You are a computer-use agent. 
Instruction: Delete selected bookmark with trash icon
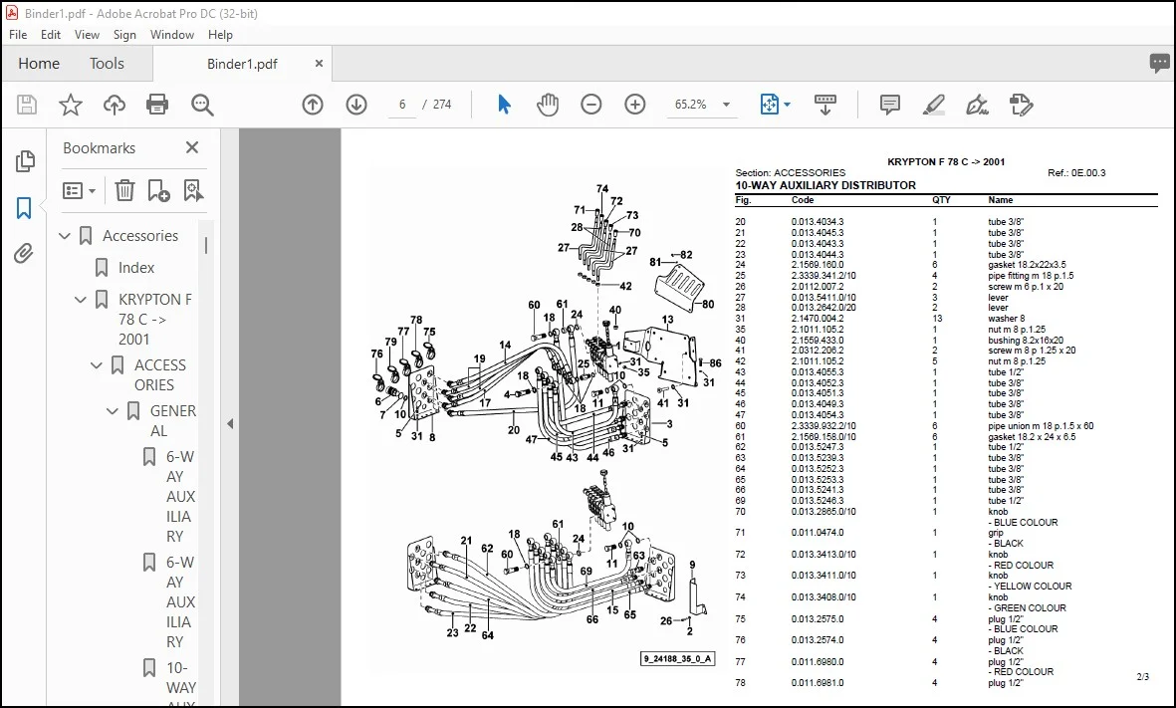click(x=124, y=190)
